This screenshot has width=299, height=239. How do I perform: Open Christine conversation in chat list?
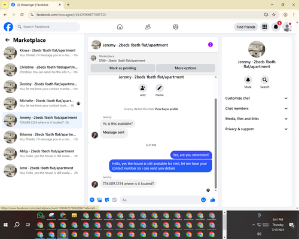point(42,70)
